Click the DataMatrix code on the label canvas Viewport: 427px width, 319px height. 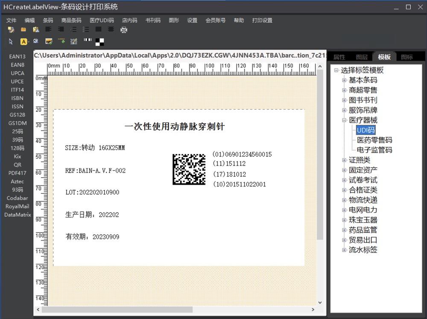tap(189, 169)
